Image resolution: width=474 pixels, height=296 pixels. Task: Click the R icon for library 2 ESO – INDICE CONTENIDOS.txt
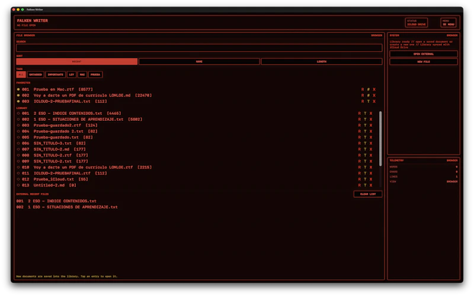[x=360, y=113]
